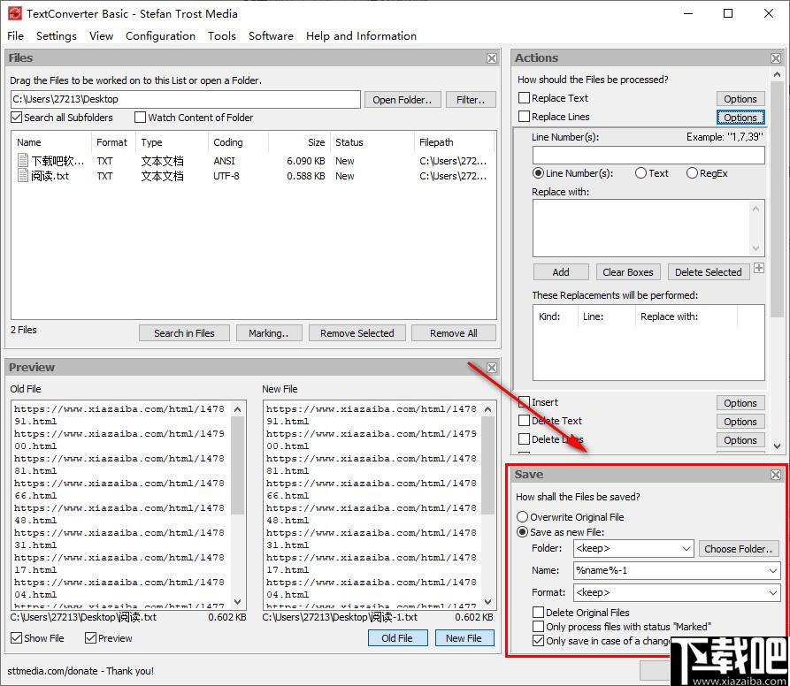Click the Actions panel vertical scrollbar

pyautogui.click(x=777, y=260)
